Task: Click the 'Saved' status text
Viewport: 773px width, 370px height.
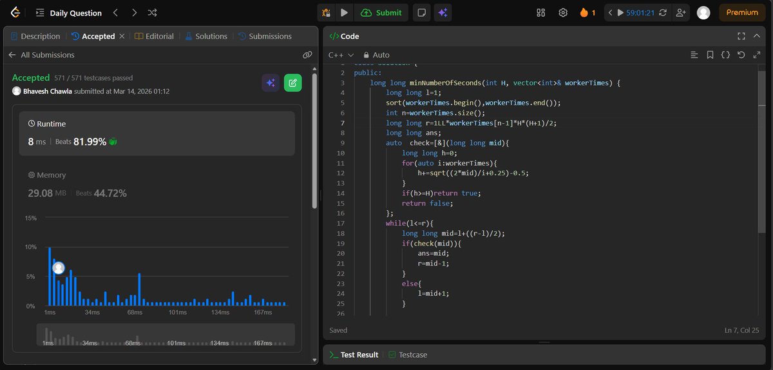Action: click(x=338, y=330)
